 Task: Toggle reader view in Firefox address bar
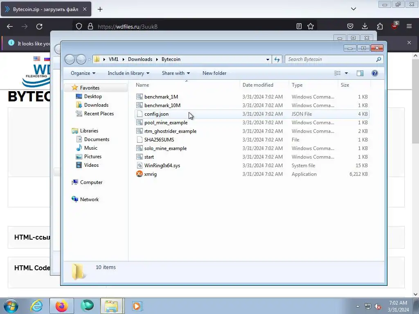click(x=299, y=26)
